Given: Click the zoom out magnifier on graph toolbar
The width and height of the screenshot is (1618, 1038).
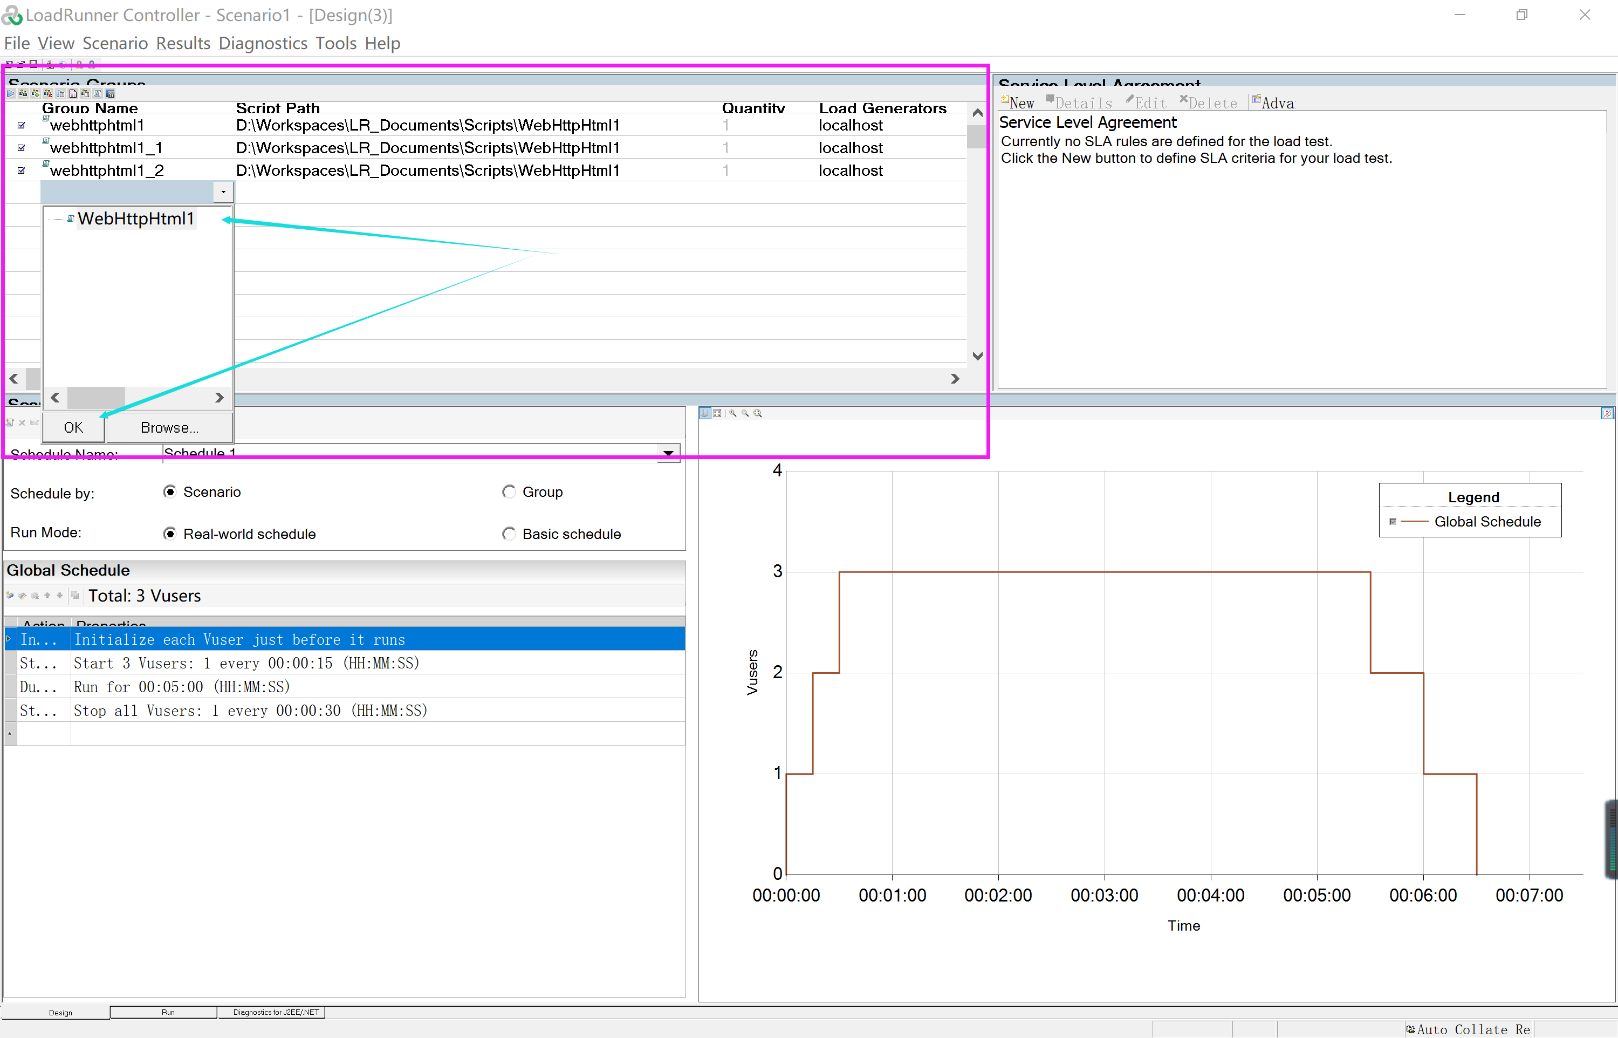Looking at the screenshot, I should (x=745, y=413).
